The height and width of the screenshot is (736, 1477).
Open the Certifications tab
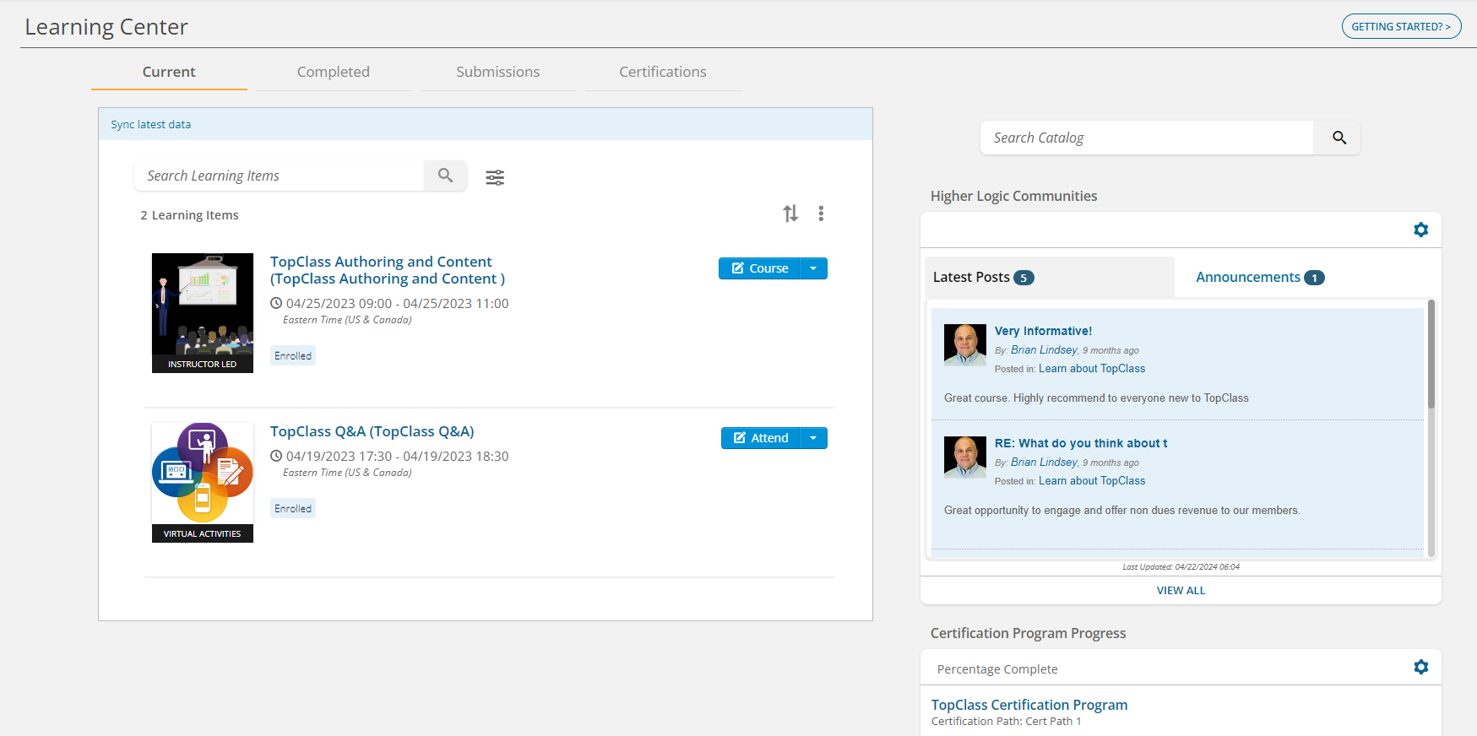tap(662, 72)
